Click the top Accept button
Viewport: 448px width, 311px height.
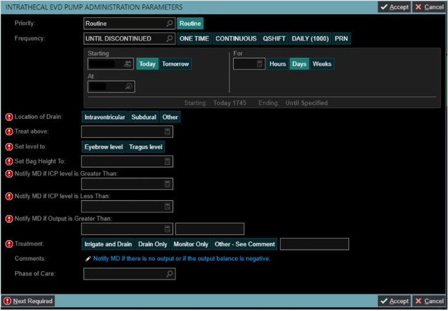[394, 7]
